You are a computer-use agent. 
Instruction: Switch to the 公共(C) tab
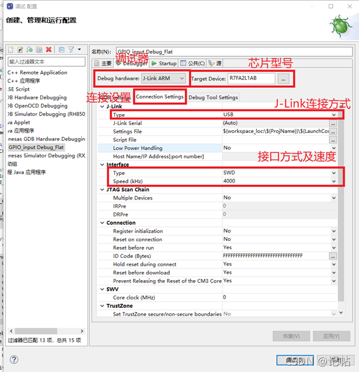193,63
